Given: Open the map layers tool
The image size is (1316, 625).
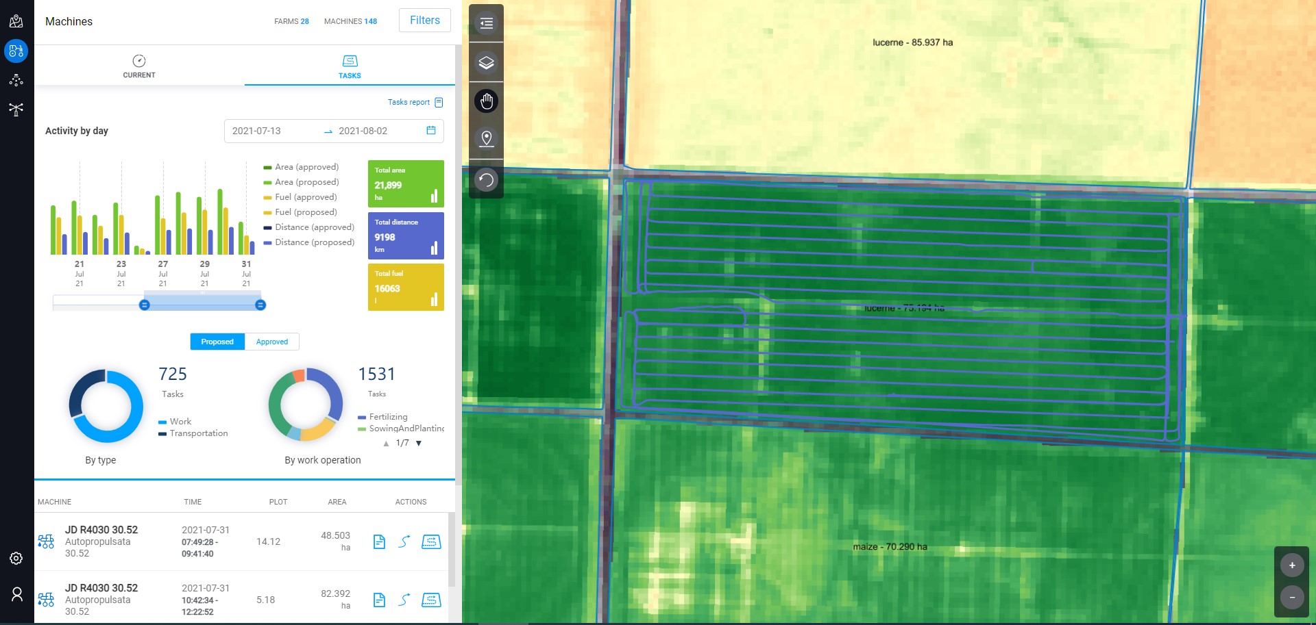Looking at the screenshot, I should (486, 63).
